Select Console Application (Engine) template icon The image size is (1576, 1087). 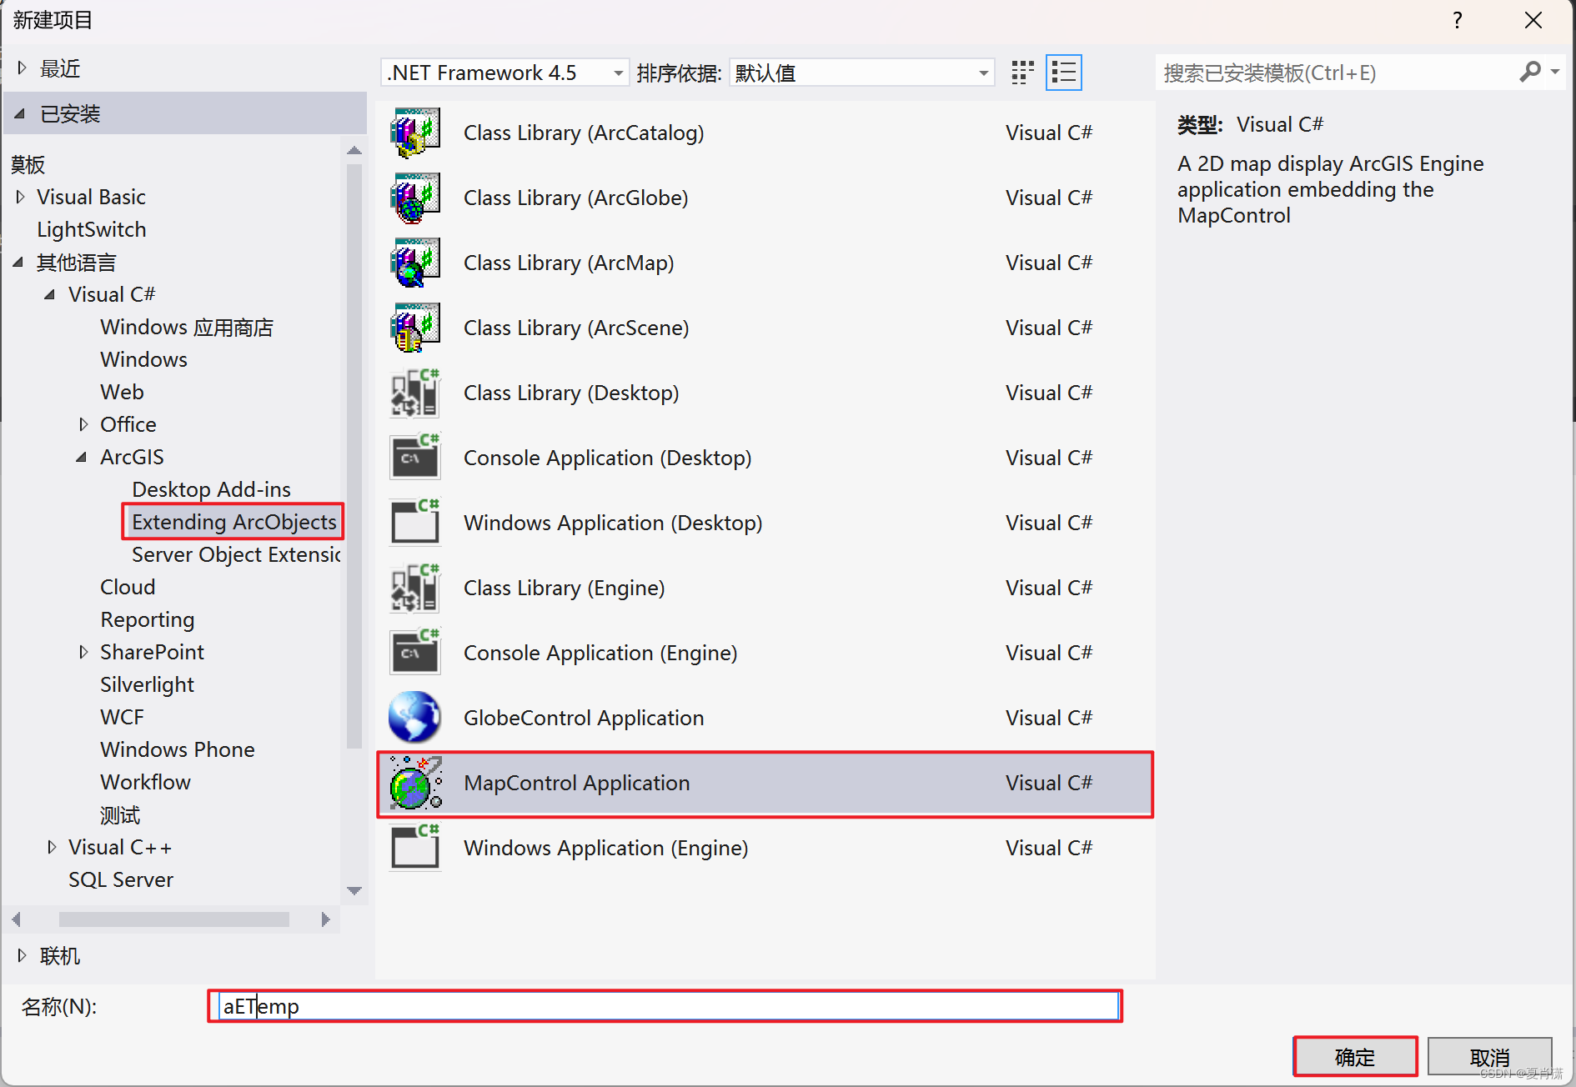[x=415, y=653]
